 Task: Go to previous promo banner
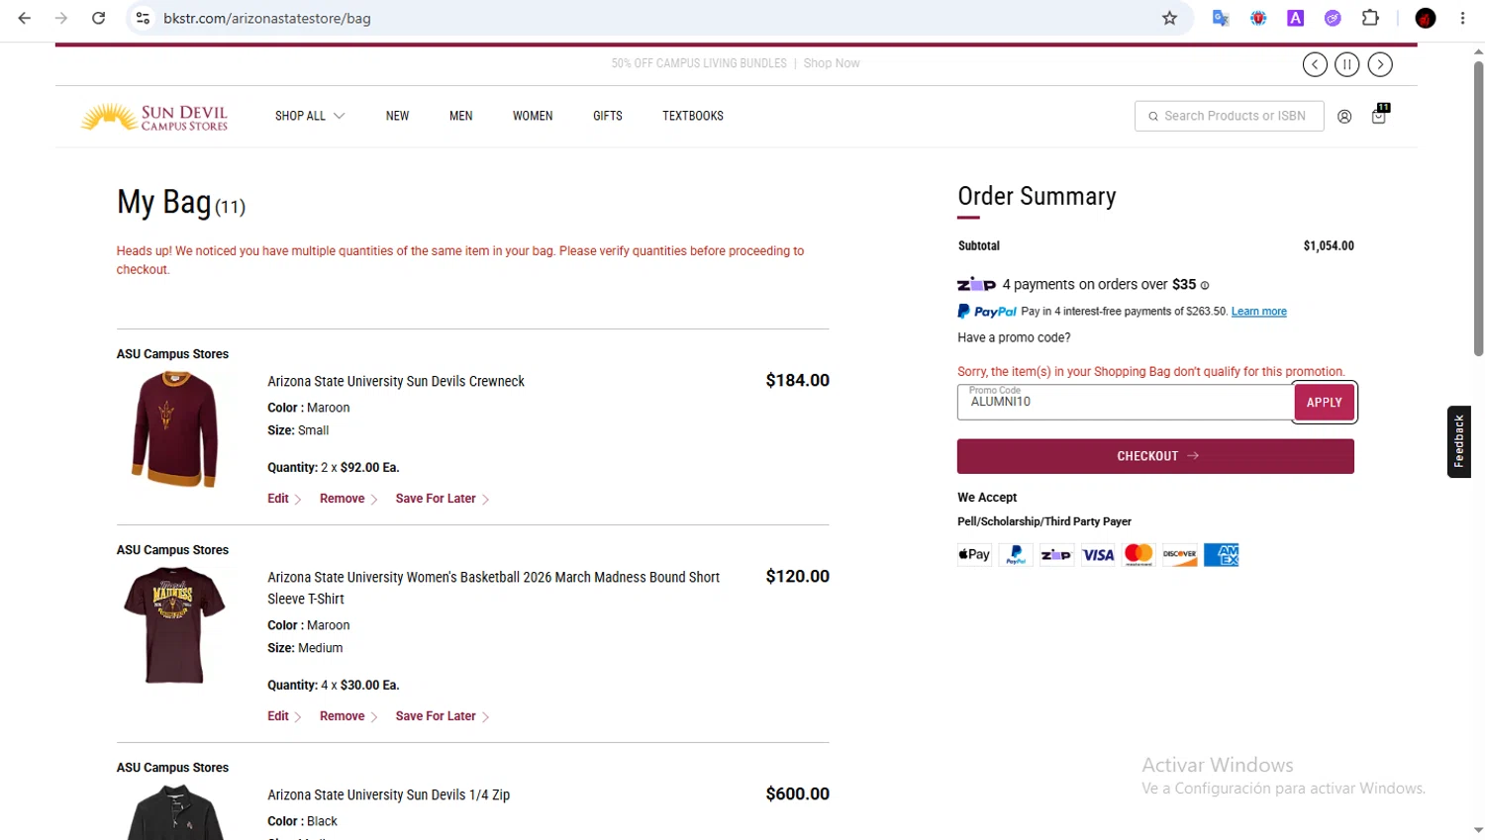pos(1315,64)
